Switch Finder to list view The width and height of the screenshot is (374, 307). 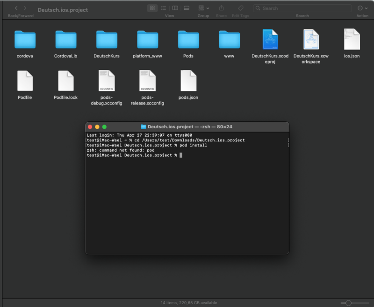tap(164, 8)
